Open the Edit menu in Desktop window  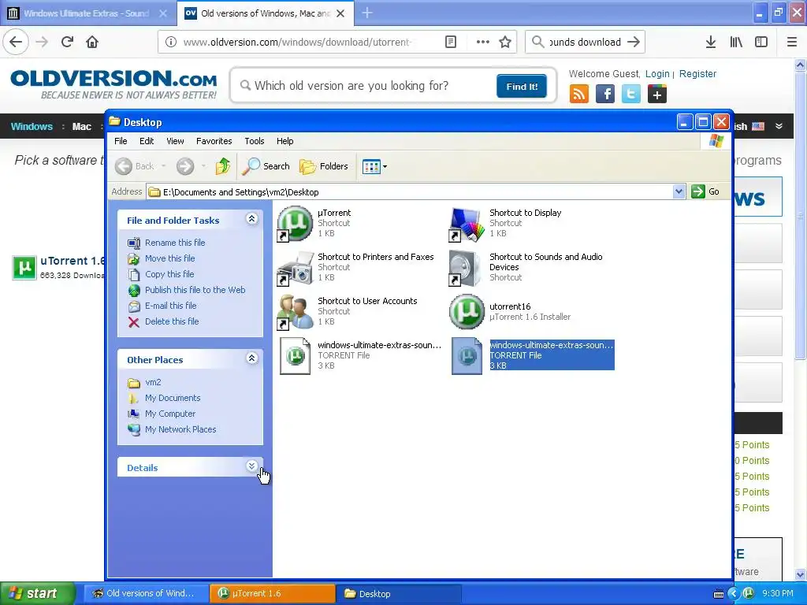pyautogui.click(x=147, y=141)
